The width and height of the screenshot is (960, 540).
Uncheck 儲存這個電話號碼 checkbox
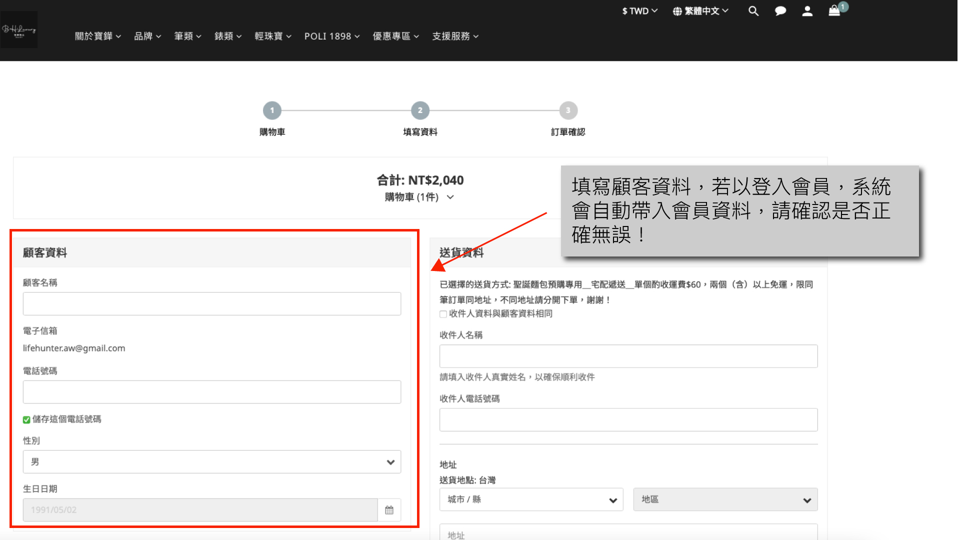26,420
